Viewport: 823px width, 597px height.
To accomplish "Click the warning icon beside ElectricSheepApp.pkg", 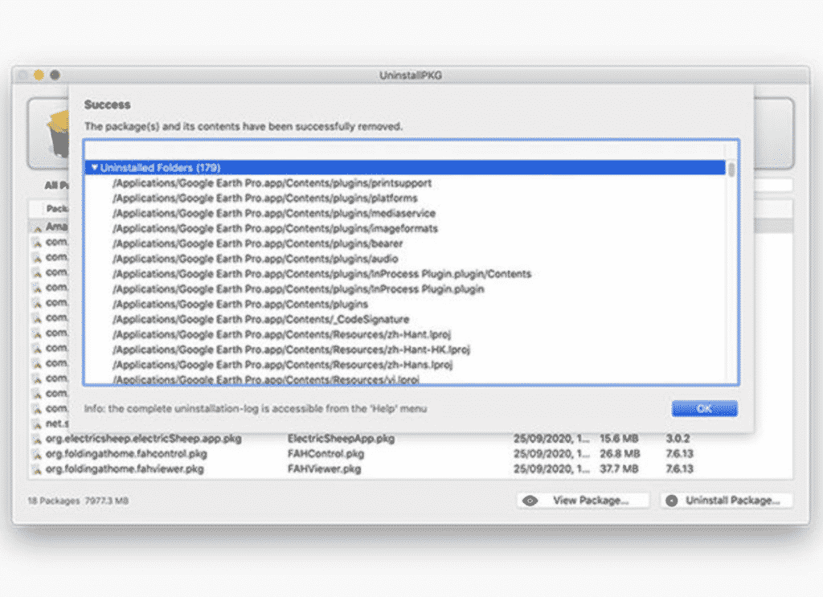I will [x=37, y=439].
